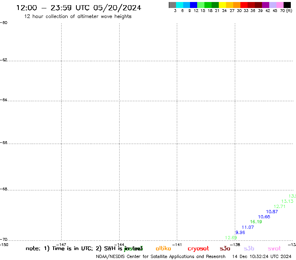This screenshot has height=260, width=296.
Task: Click the subtitle about altimeter wave heights
Action: (x=78, y=16)
